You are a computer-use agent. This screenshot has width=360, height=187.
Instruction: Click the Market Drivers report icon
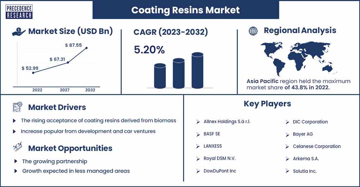(17, 107)
